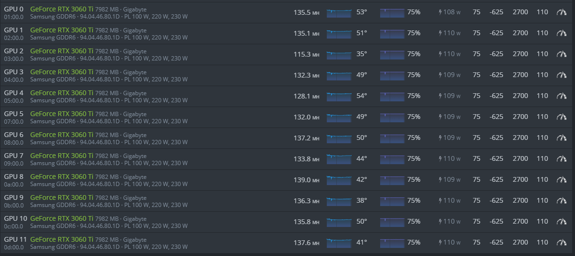Click the speedometer icon for GPU 10
575x256 pixels.
click(562, 221)
